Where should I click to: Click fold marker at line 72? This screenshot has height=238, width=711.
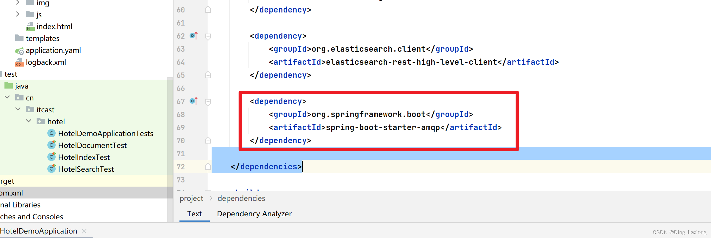coord(208,166)
